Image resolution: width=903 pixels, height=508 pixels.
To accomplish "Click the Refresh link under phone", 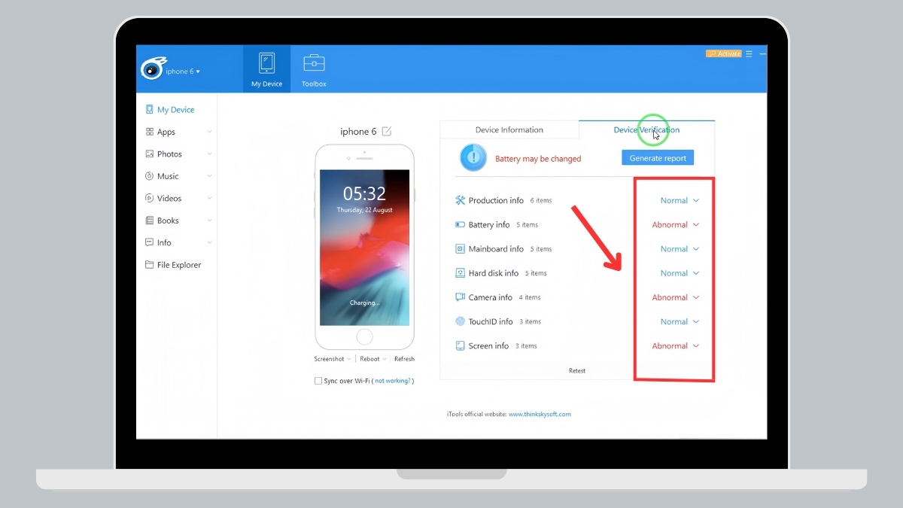I will click(404, 359).
